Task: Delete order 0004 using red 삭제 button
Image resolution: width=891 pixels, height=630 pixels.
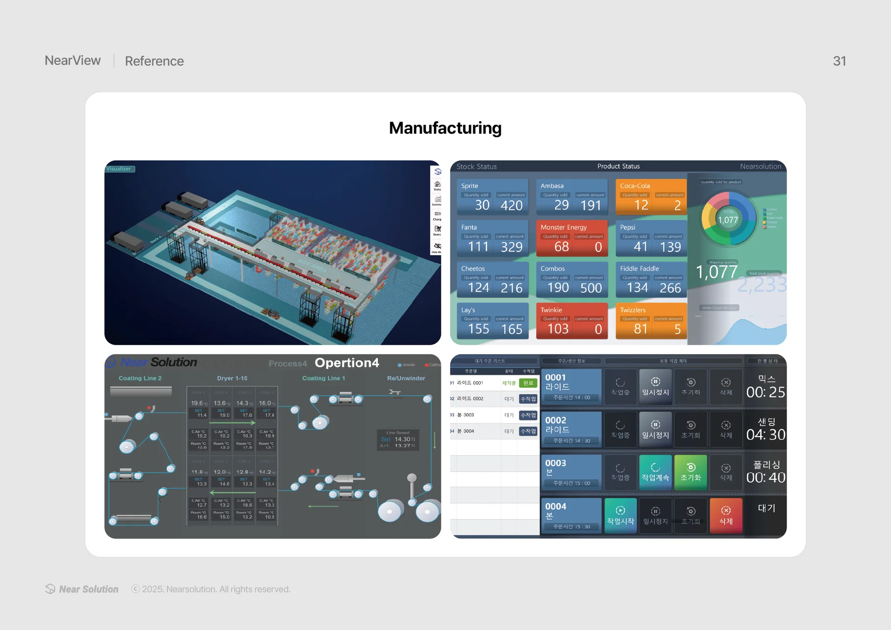Action: coord(726,515)
